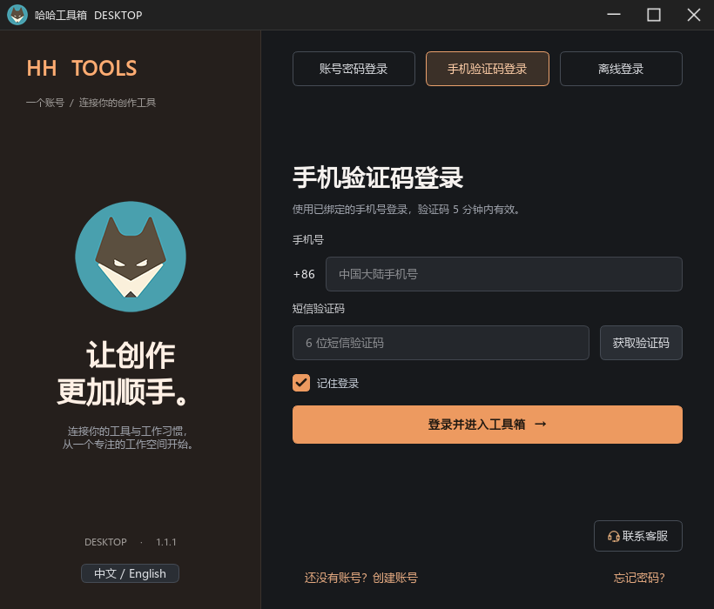Click the fox app icon in title bar
Viewport: 714px width, 609px height.
point(17,15)
